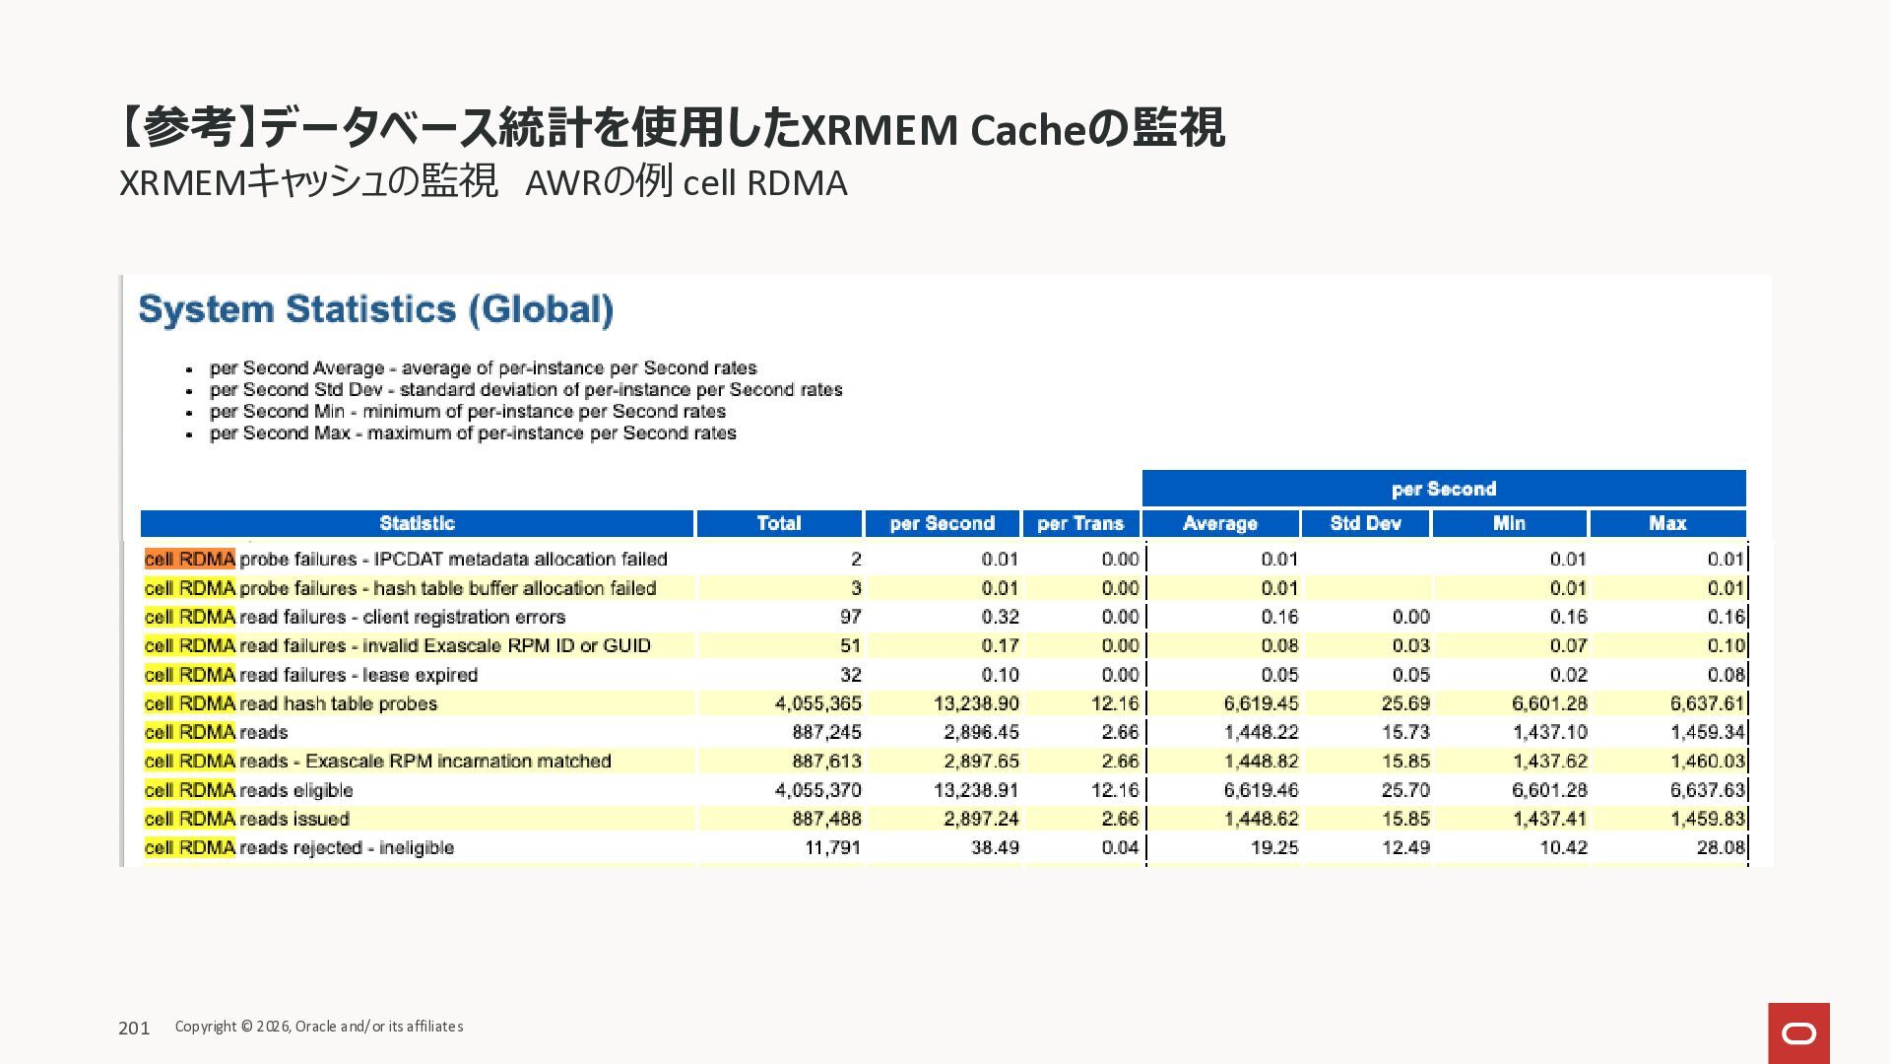Click the Statistic column header
Screen dimensions: 1891x1064
pyautogui.click(x=417, y=523)
